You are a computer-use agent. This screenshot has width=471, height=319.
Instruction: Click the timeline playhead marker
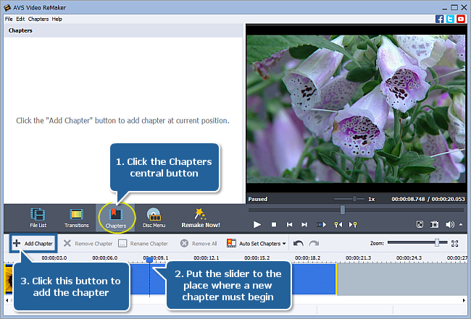(x=149, y=260)
